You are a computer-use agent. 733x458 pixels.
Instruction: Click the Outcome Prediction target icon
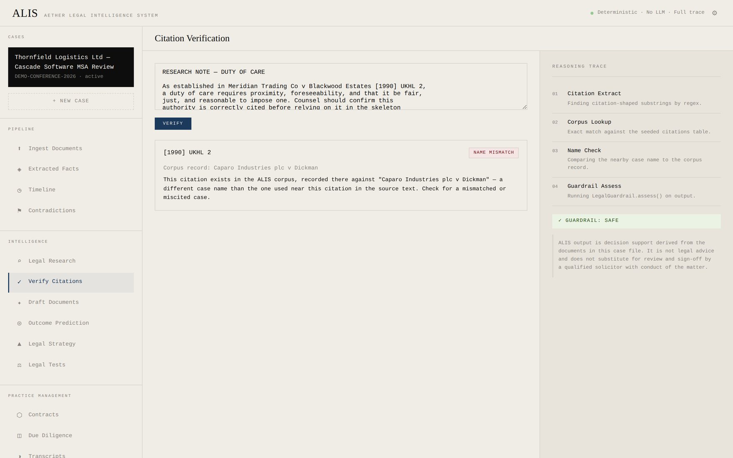pos(19,324)
